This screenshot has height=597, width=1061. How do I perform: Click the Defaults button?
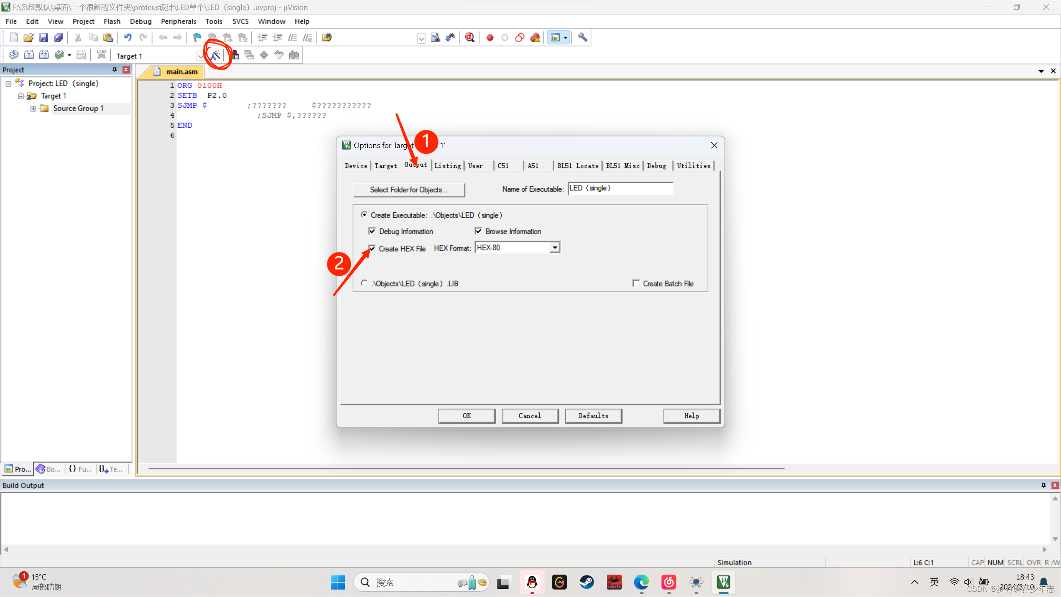pyautogui.click(x=593, y=415)
